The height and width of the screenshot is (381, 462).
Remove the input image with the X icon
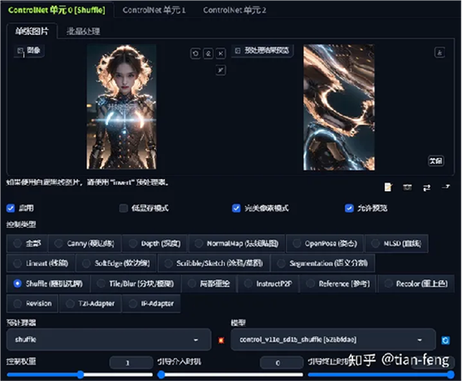point(221,54)
